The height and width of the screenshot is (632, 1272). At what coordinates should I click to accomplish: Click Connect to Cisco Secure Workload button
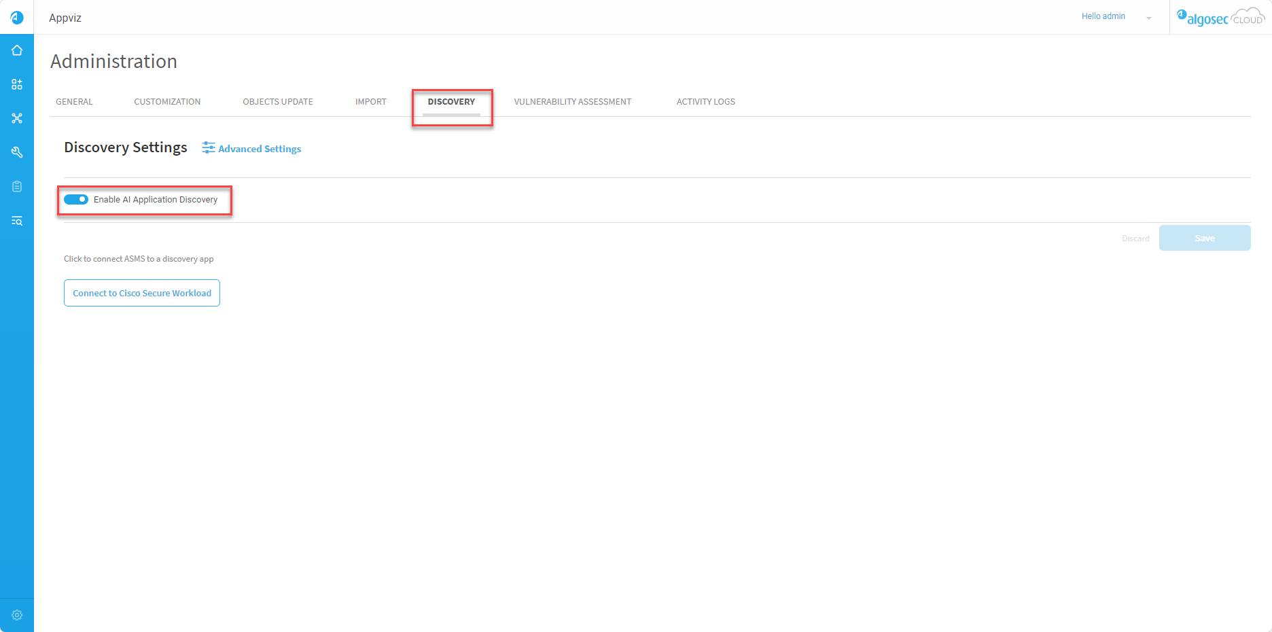pos(142,293)
